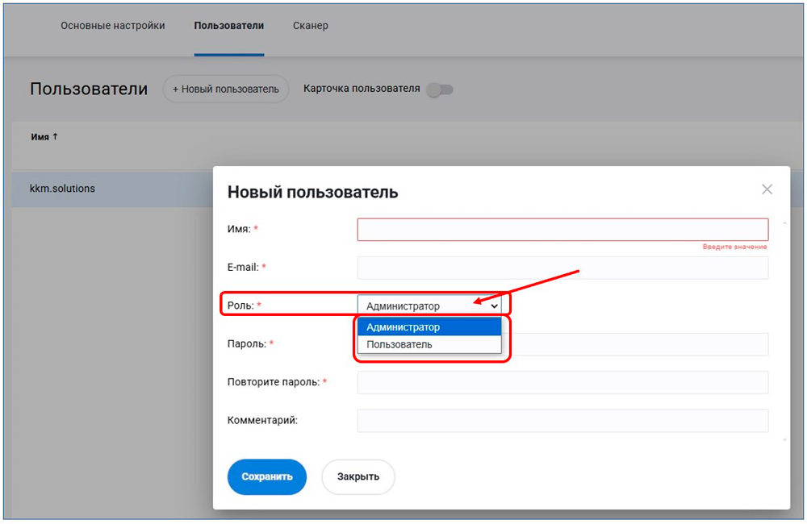
Task: Open the Основные настройки tab
Action: click(113, 26)
